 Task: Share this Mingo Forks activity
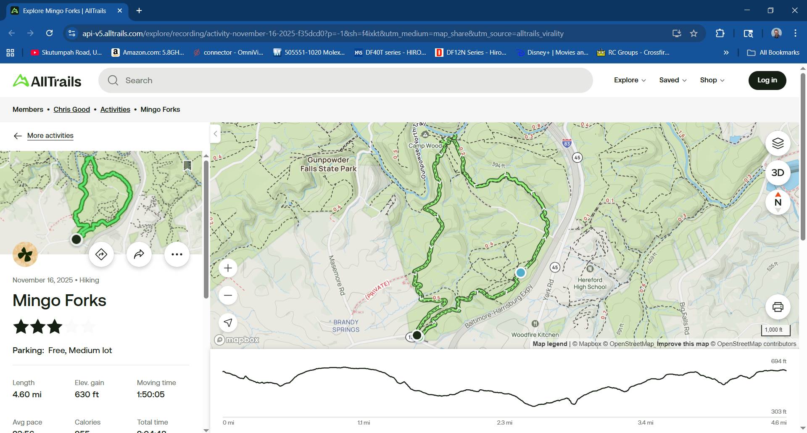pyautogui.click(x=139, y=254)
